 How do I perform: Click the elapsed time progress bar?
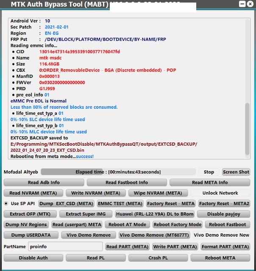[x=118, y=172]
